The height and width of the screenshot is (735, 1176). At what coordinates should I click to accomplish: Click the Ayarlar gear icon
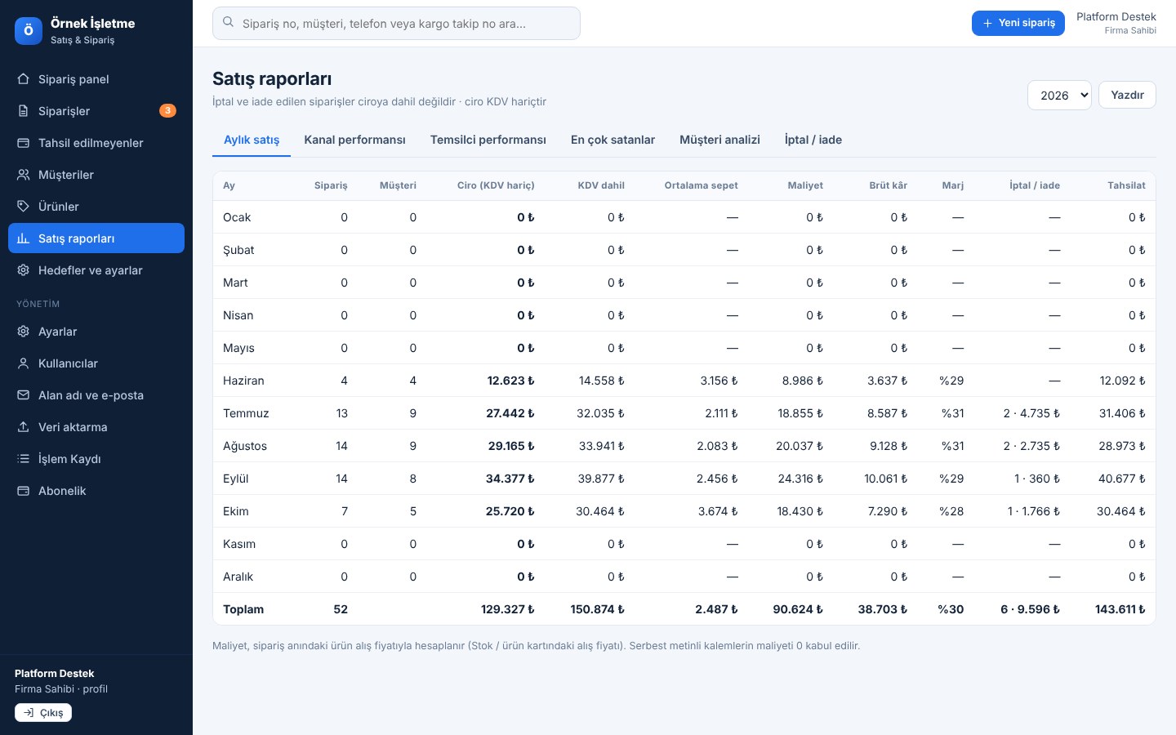pos(23,332)
